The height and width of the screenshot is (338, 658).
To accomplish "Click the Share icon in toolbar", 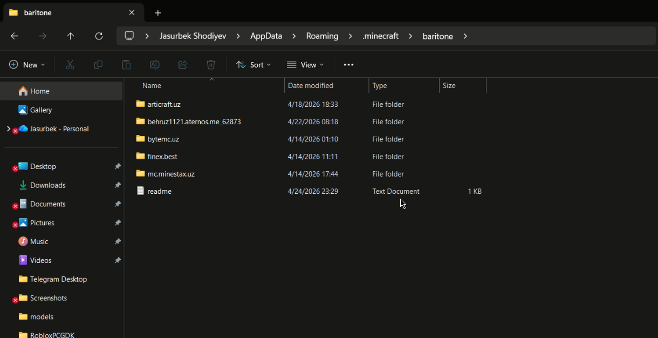I will (x=183, y=65).
